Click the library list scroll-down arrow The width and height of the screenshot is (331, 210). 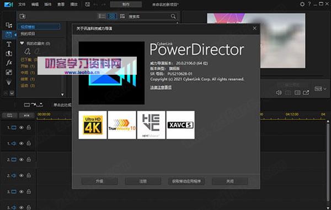coord(62,95)
